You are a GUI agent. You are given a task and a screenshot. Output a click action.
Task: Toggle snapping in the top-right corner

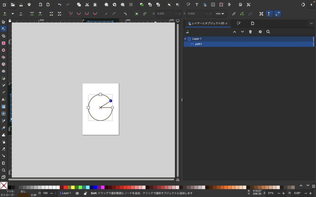[x=303, y=5]
